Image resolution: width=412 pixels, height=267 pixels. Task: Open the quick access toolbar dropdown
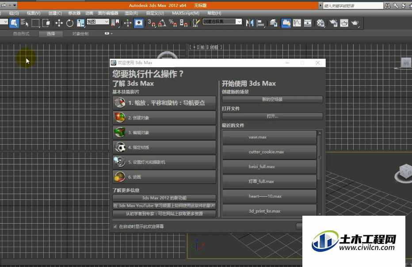click(15, 5)
